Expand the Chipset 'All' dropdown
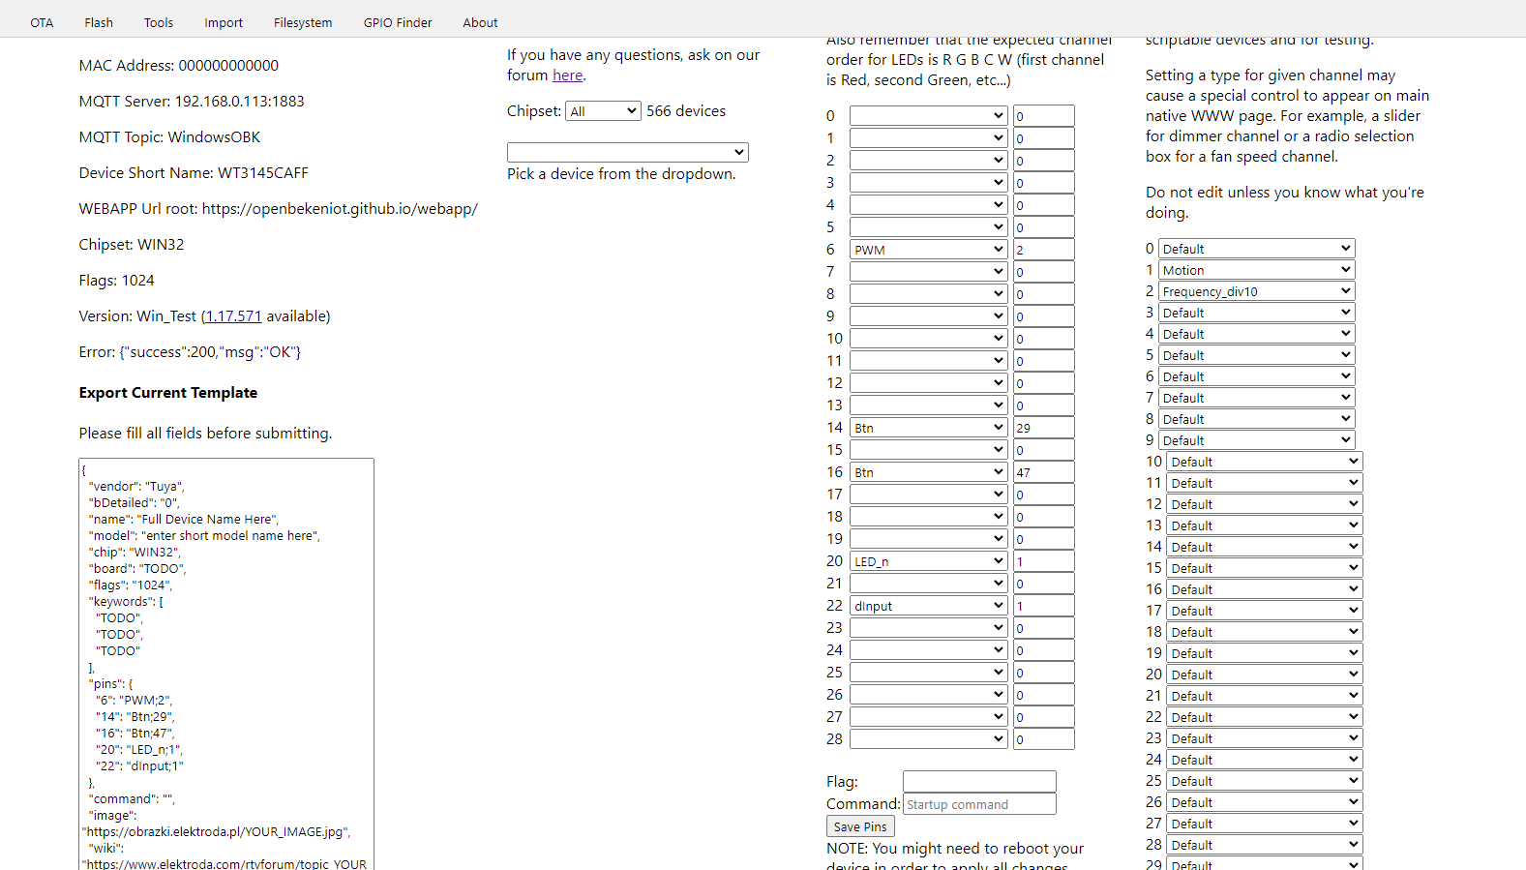The width and height of the screenshot is (1526, 870). [x=604, y=111]
